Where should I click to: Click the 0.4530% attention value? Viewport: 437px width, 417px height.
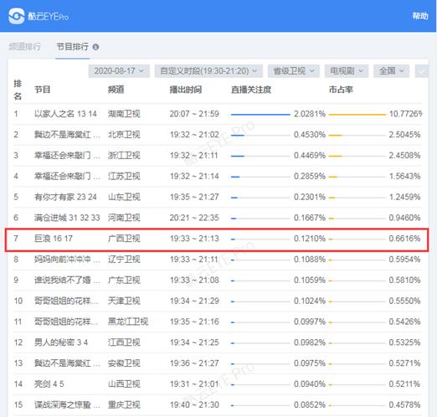[310, 135]
